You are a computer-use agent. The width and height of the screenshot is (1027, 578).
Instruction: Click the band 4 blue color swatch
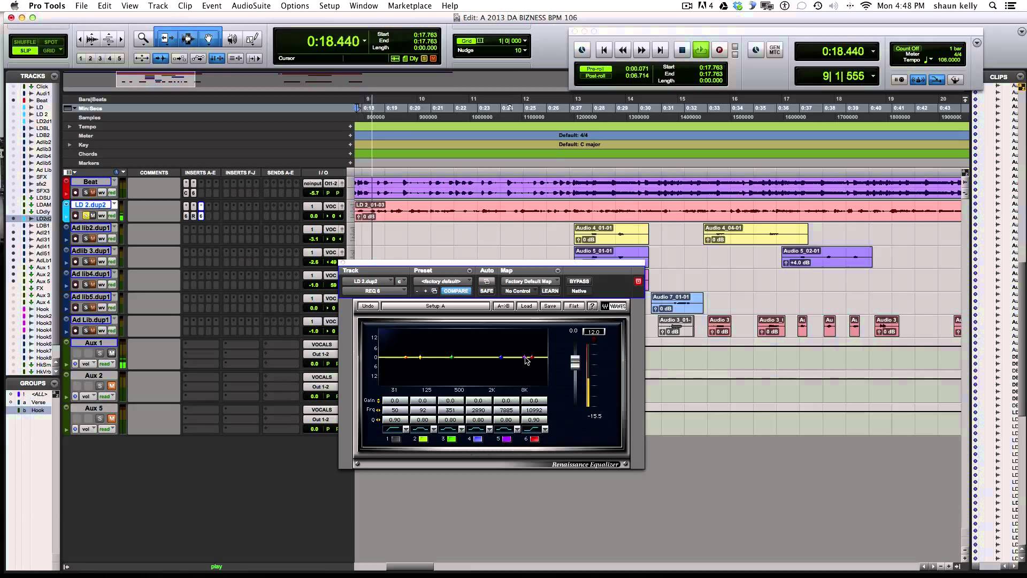click(478, 439)
